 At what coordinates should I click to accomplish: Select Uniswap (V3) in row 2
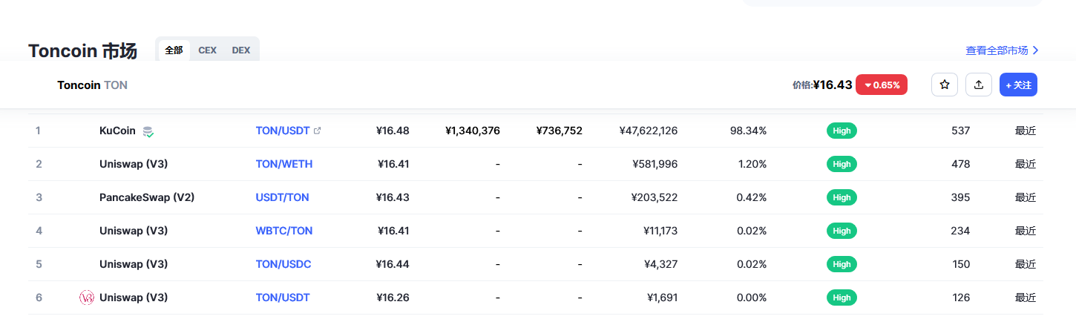tap(134, 164)
